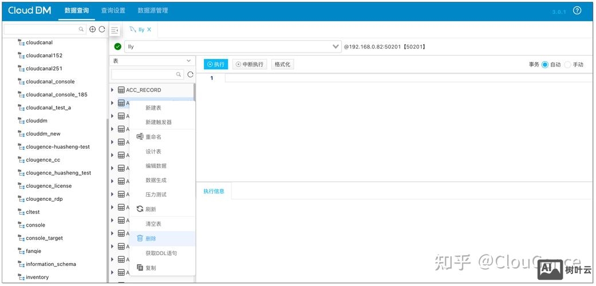
Task: Collapse the sidebar with the panel icon
Action: [115, 30]
